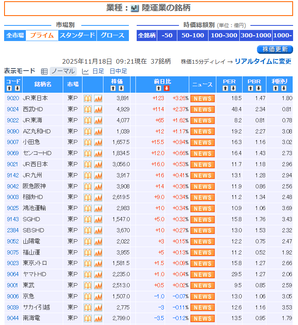Sort 利回り column ascending arrow
The height and width of the screenshot is (325, 298).
276,88
